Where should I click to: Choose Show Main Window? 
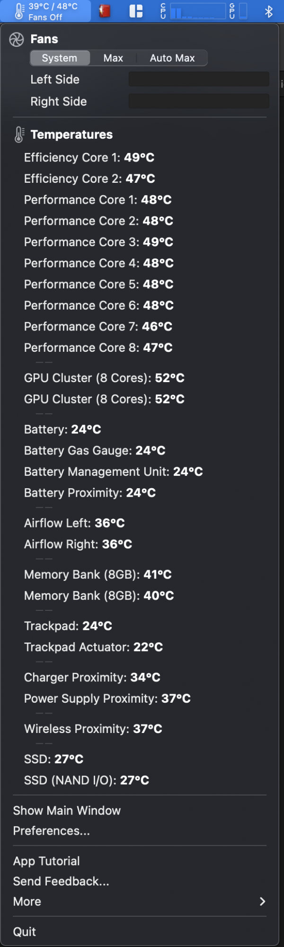click(67, 811)
